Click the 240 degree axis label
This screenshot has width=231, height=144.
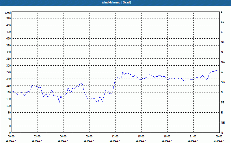pos(9,79)
